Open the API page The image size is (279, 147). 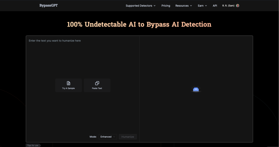tap(215, 6)
